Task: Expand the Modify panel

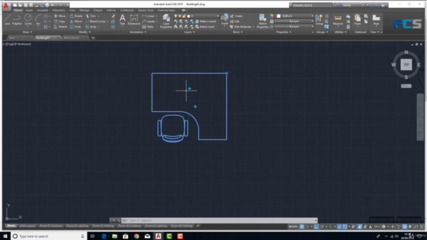Action: click(x=85, y=32)
